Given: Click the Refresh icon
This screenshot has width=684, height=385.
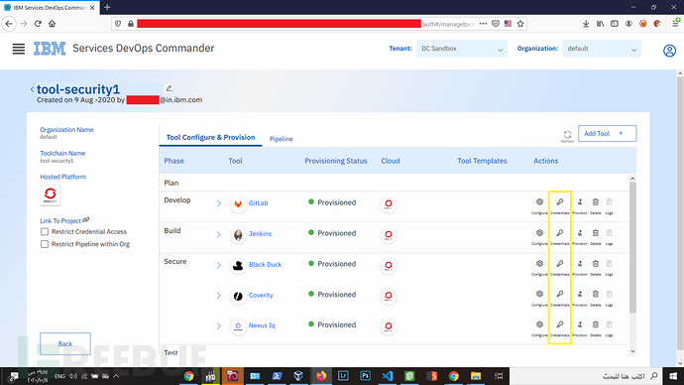Looking at the screenshot, I should click(568, 135).
